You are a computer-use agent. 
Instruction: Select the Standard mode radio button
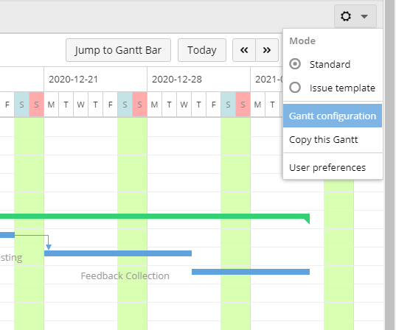click(295, 64)
